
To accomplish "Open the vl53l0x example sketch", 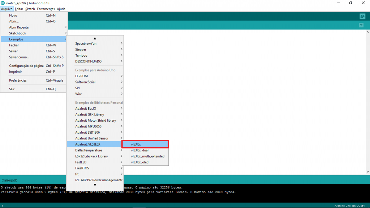I will tap(145, 144).
